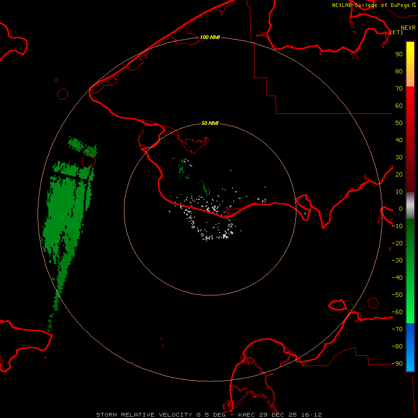Click the -80 value on velocity scale
This screenshot has height=418, width=418.
click(397, 346)
